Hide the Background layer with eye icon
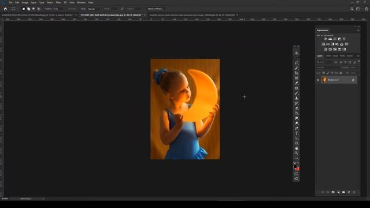Screen dimensions: 370x208 [x=318, y=80]
